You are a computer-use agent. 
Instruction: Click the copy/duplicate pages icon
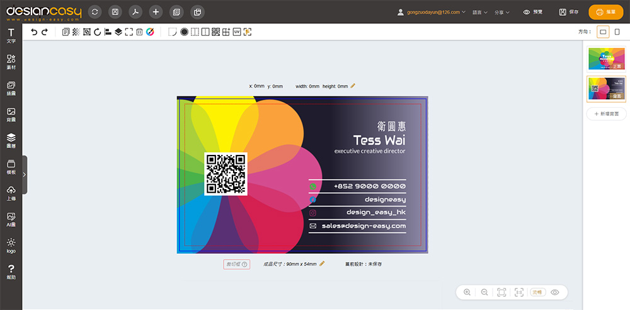pyautogui.click(x=66, y=32)
